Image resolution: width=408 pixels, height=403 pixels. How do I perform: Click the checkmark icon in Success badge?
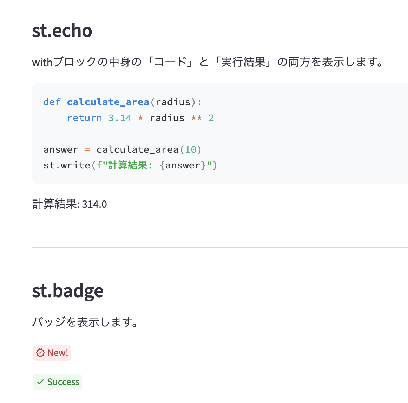click(40, 382)
